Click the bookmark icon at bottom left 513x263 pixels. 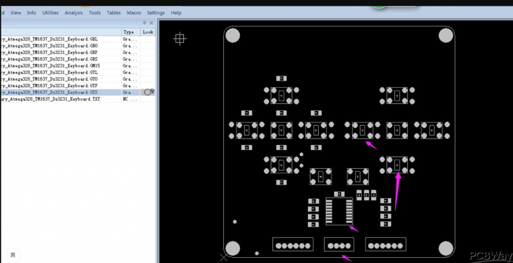click(13, 255)
